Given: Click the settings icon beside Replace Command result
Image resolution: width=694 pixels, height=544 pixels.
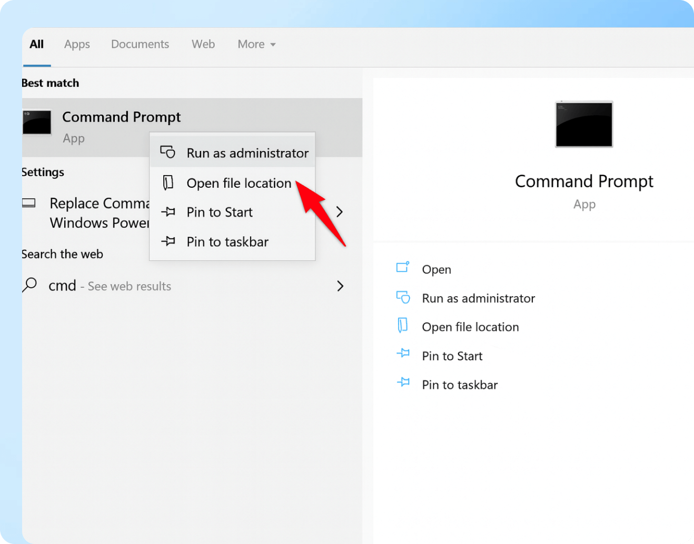Looking at the screenshot, I should [29, 203].
